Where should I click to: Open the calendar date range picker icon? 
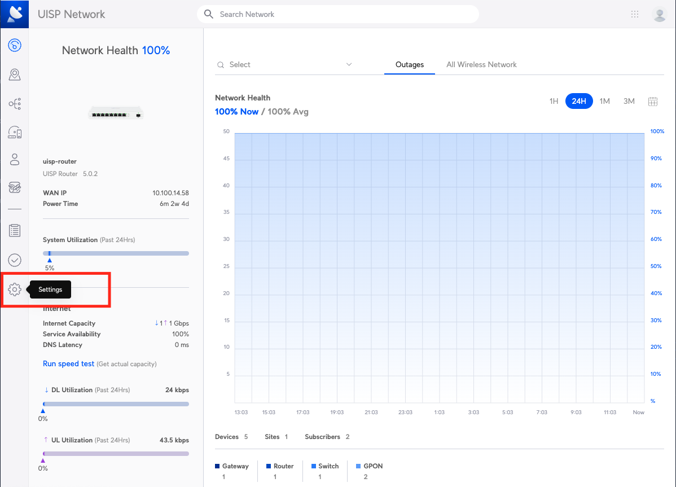pos(653,102)
